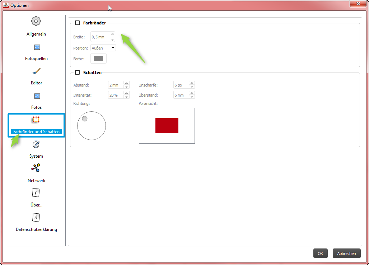Click the Über info page icon

(x=36, y=193)
